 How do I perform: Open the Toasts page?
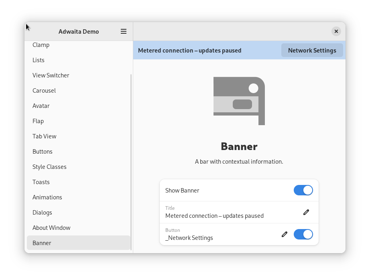coord(78,182)
